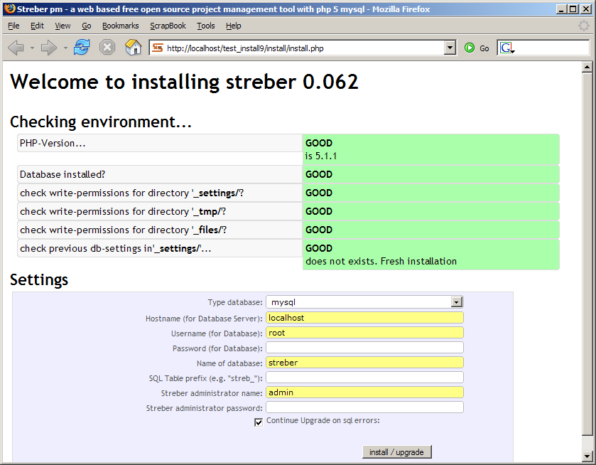Expand the address bar URL dropdown
The height and width of the screenshot is (465, 596).
click(x=450, y=48)
